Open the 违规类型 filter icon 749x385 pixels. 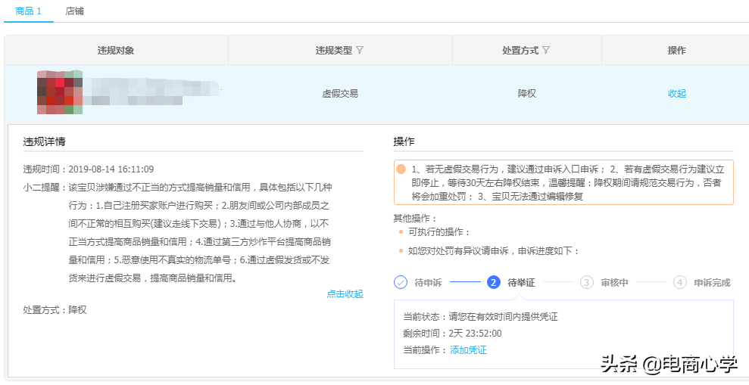pyautogui.click(x=360, y=50)
